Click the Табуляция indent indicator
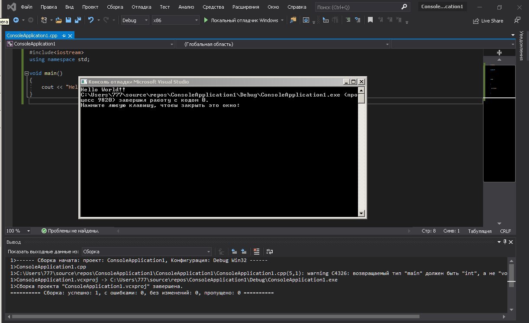 click(480, 231)
